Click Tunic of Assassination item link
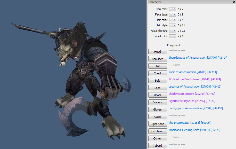 point(193,72)
